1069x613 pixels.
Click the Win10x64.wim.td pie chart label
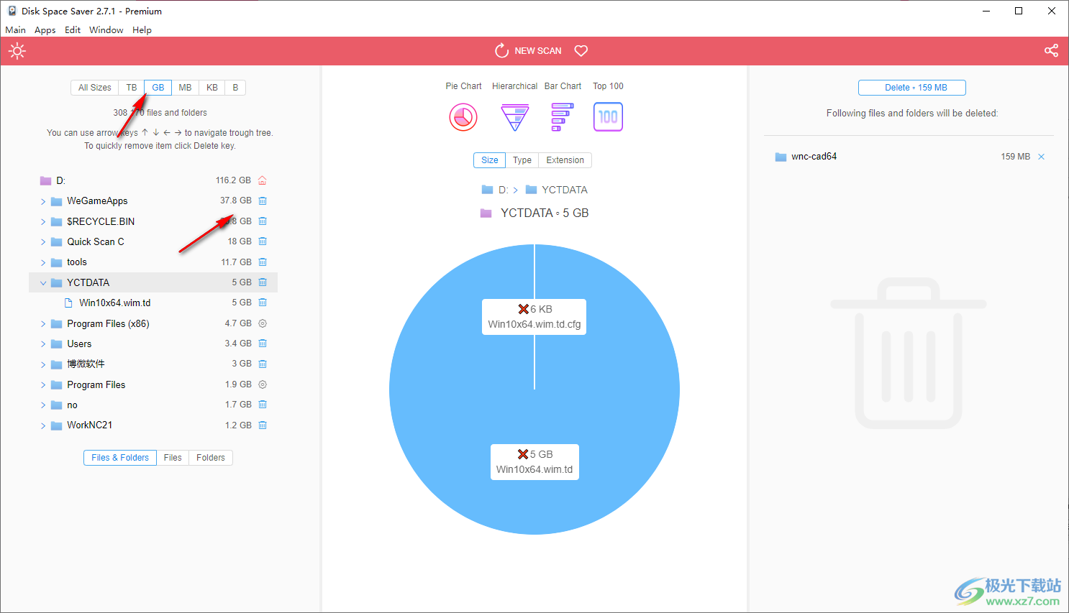534,462
